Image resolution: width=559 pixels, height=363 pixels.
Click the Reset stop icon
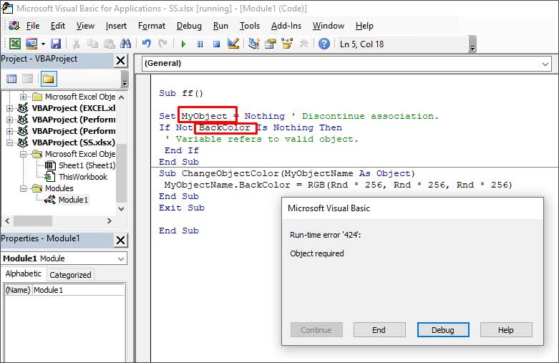point(215,44)
